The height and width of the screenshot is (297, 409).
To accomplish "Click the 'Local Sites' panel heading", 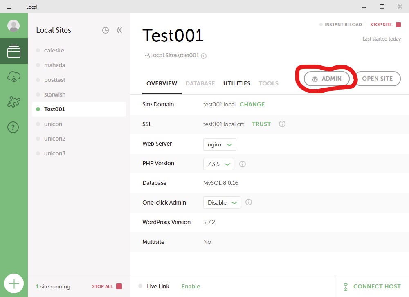I will tap(54, 30).
